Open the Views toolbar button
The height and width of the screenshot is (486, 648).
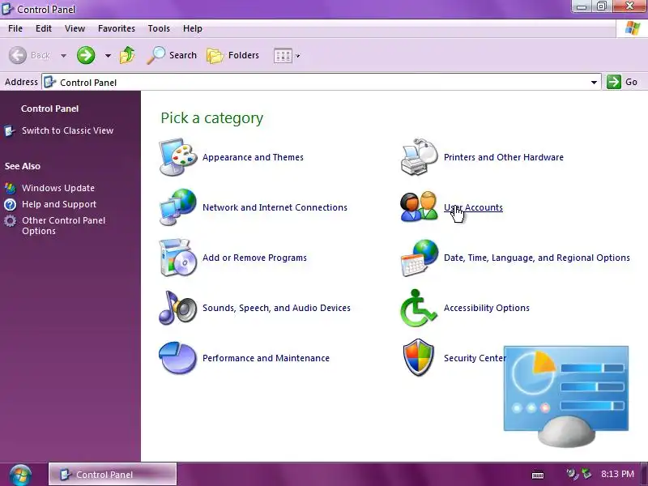(x=283, y=55)
